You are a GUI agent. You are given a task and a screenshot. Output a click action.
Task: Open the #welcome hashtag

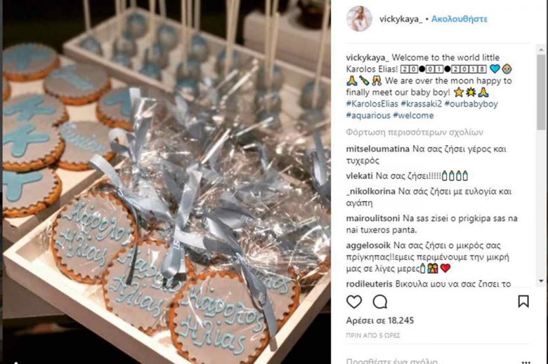click(413, 115)
